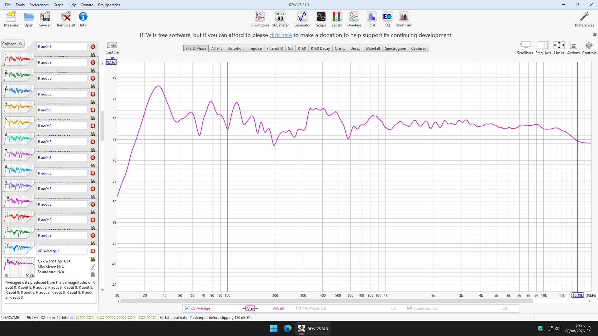Open the Levels meters
This screenshot has width=598, height=336.
337,19
